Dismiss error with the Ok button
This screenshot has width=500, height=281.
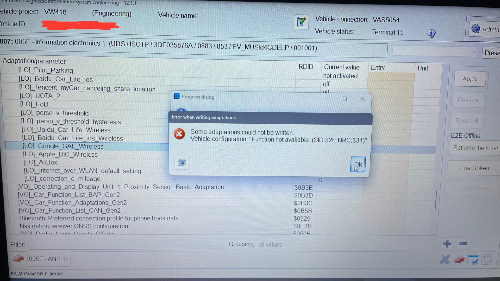click(358, 164)
